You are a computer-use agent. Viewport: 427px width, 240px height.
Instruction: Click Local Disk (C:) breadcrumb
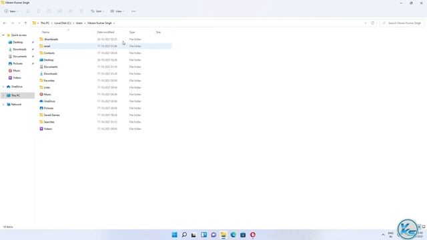(63, 23)
